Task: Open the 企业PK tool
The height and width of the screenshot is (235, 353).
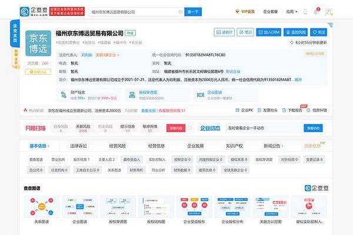Action: pos(244,110)
